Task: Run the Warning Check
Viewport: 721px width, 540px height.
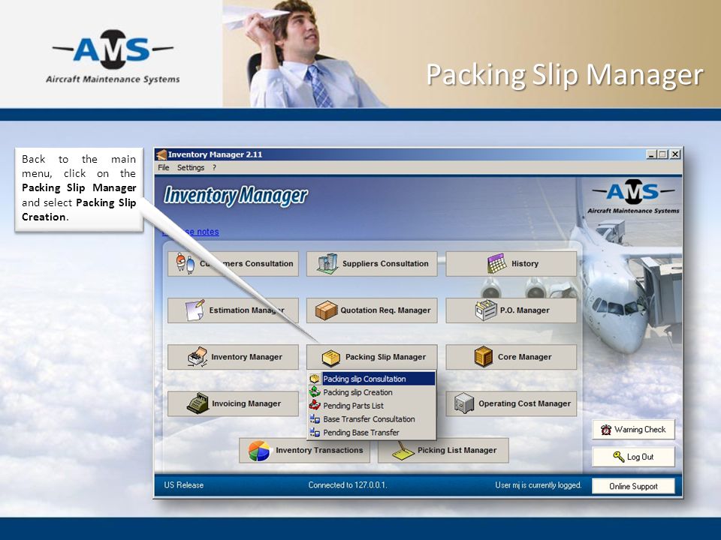Action: (x=633, y=430)
